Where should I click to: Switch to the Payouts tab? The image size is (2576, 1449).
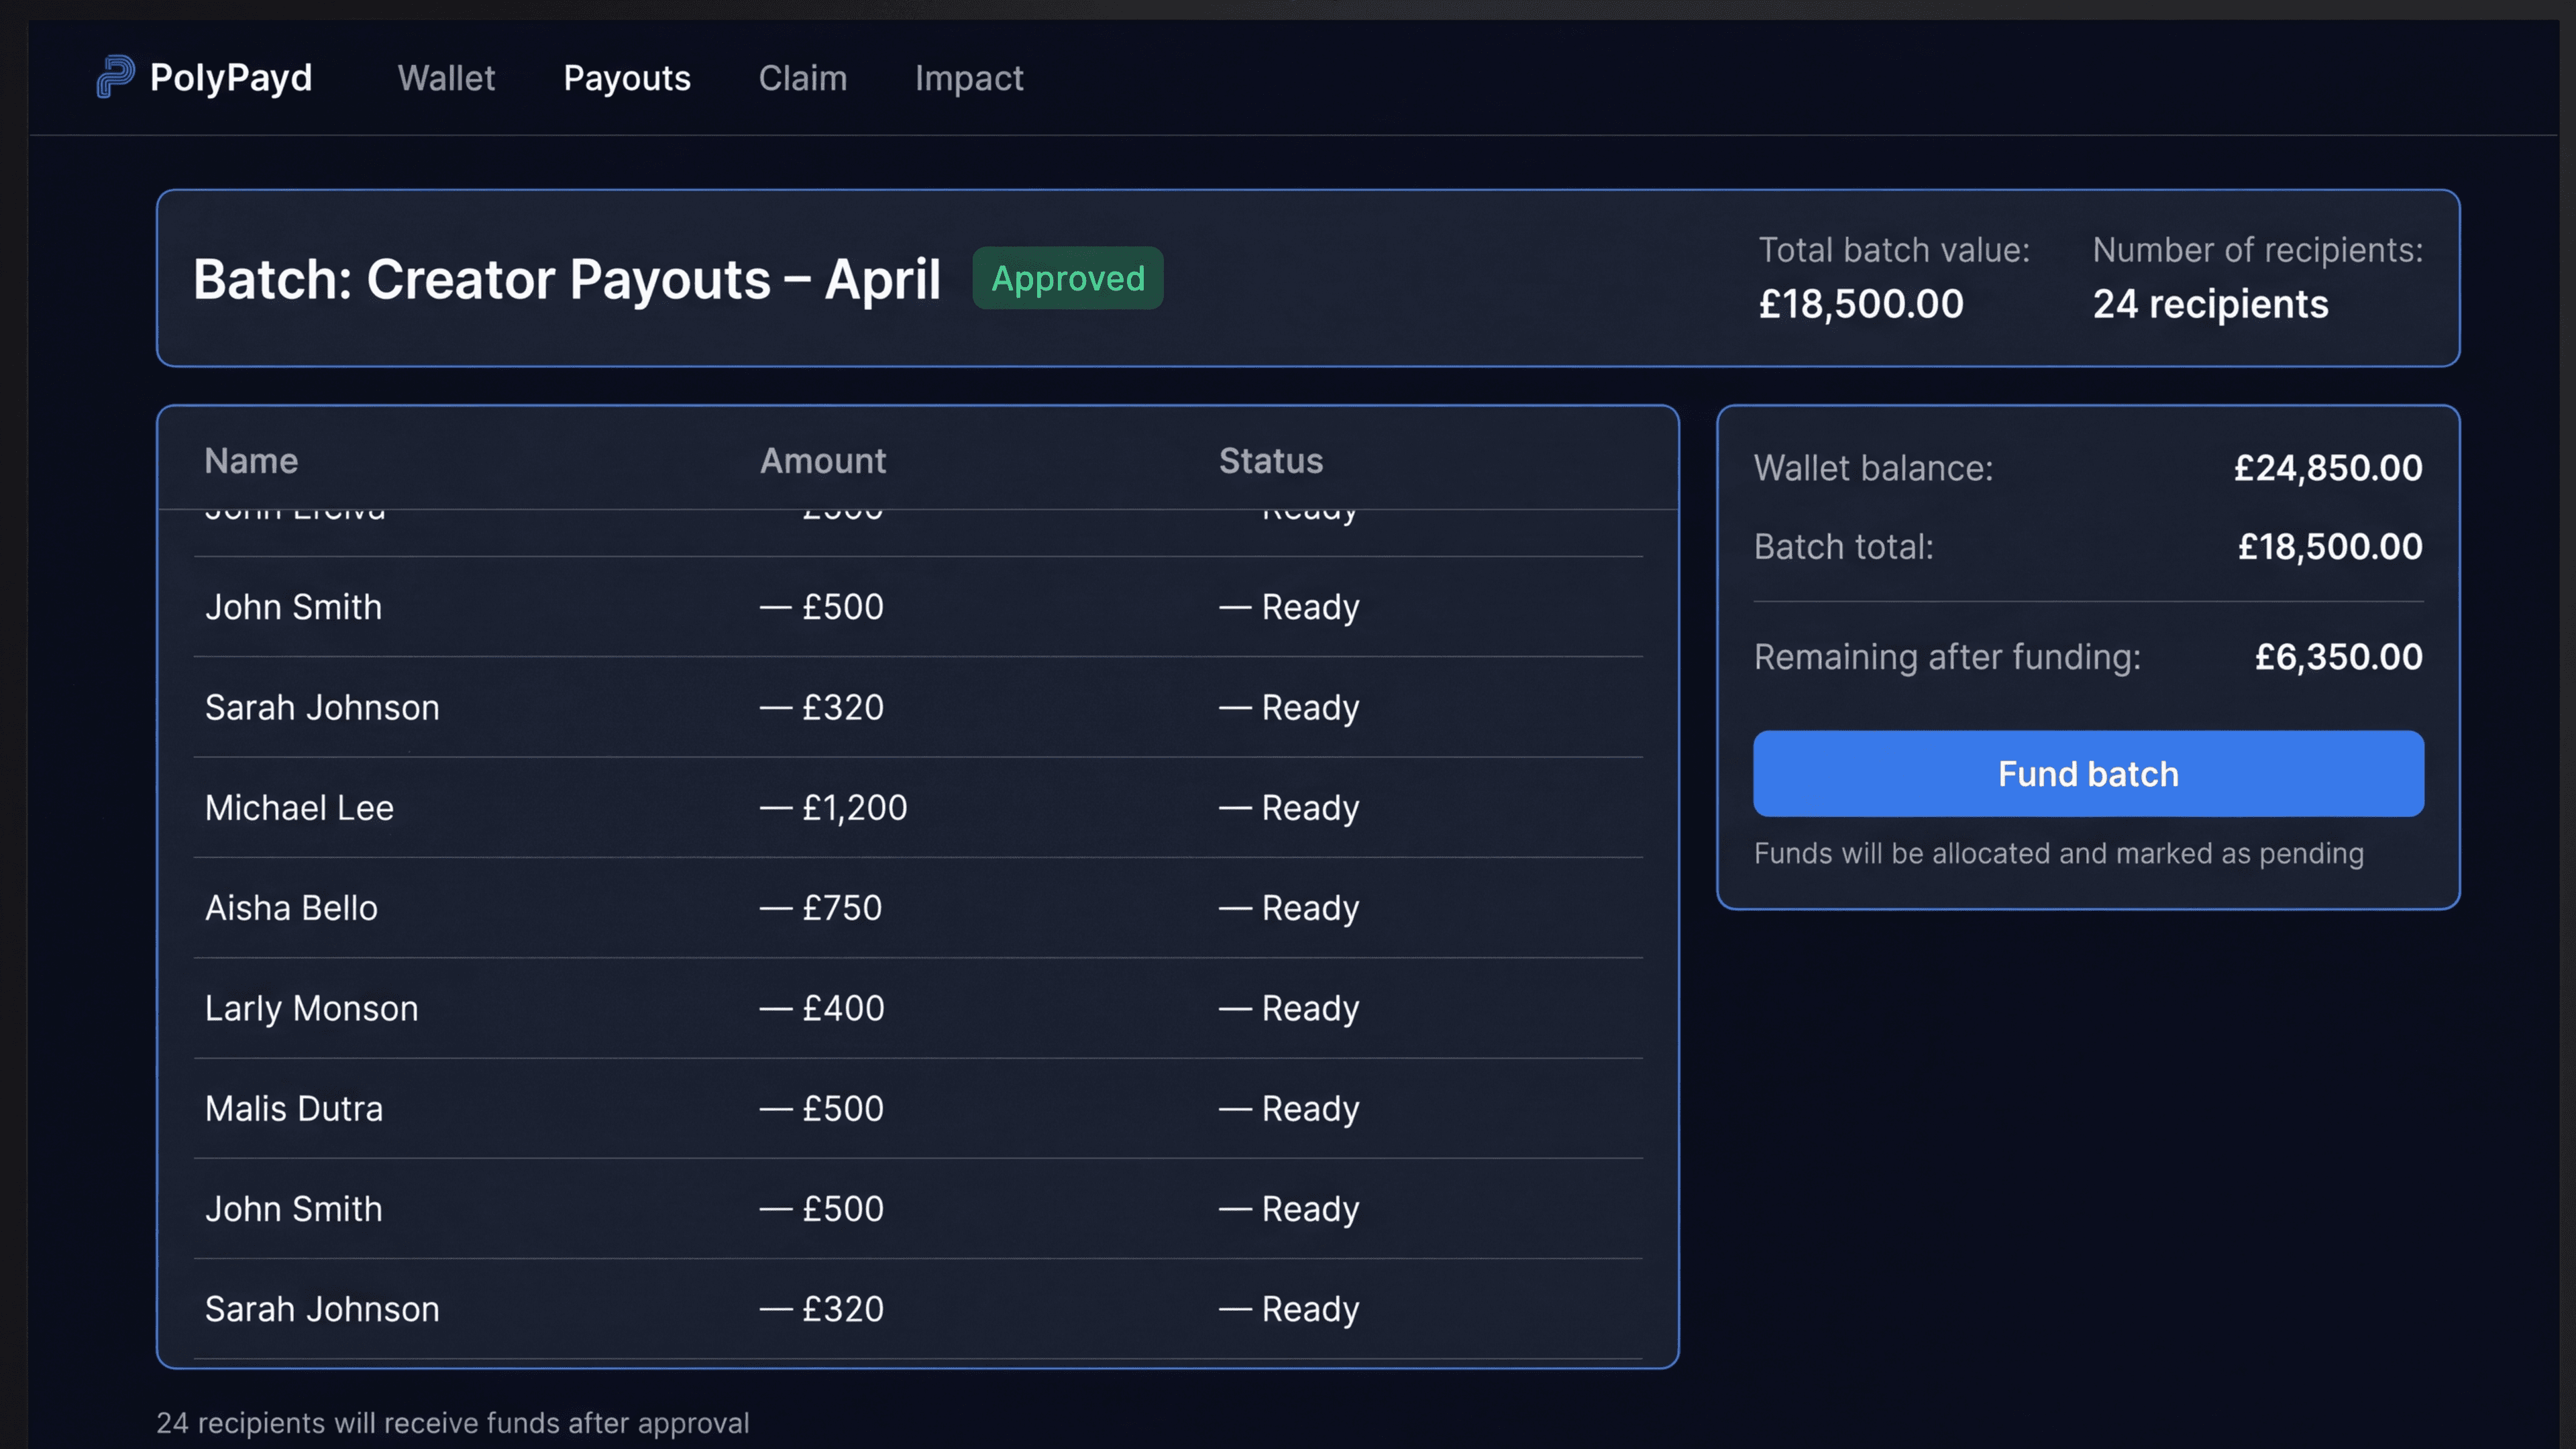click(627, 78)
